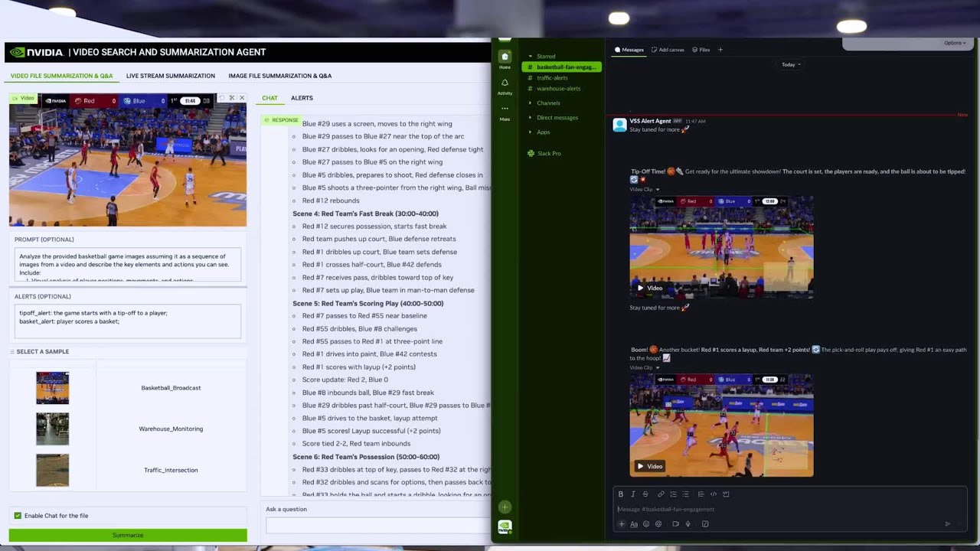Open the Options dropdown at top right
Viewport: 980px width, 551px height.
click(955, 43)
